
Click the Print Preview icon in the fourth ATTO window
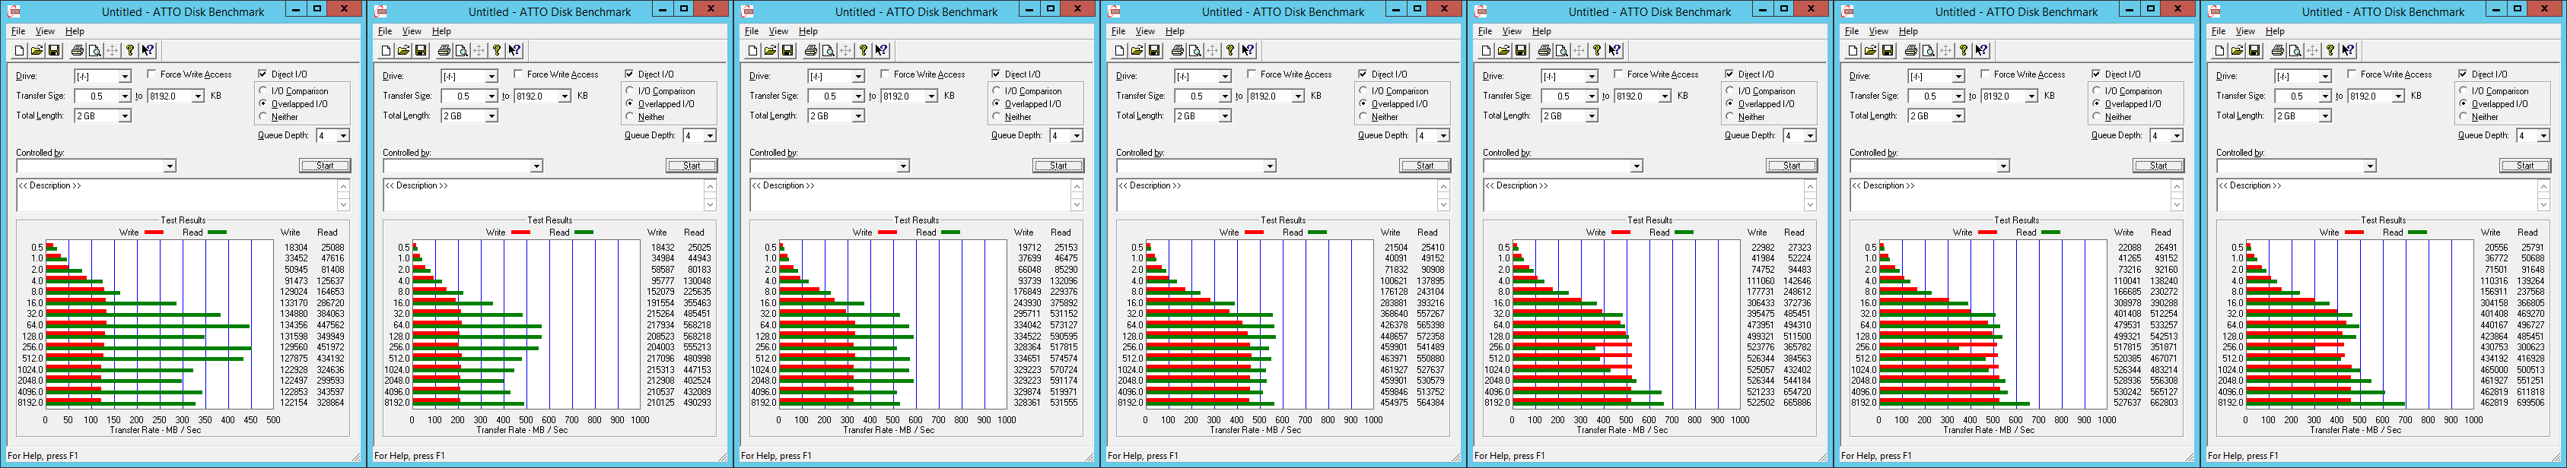click(1194, 51)
